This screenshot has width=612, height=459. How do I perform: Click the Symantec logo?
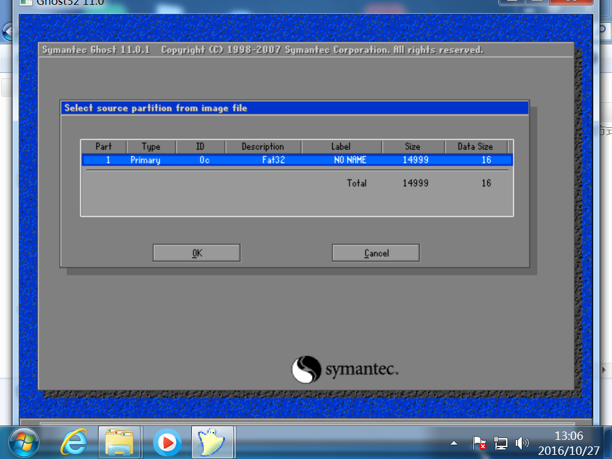345,369
